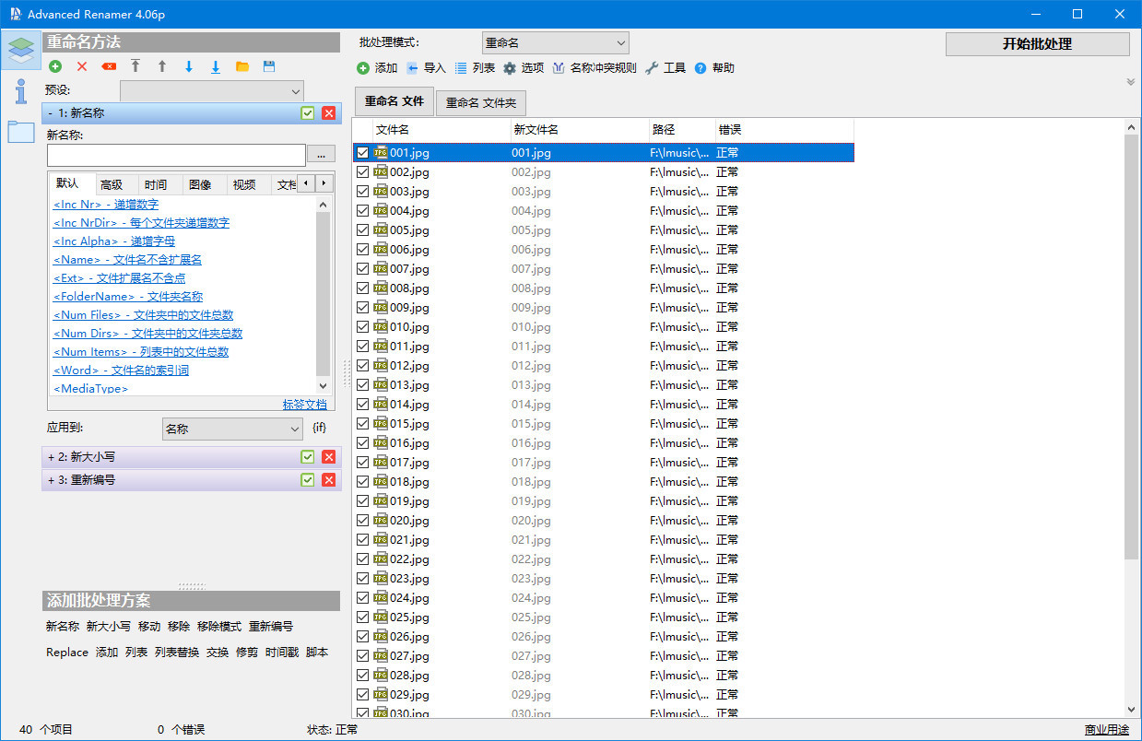Screen dimensions: 1142x741
Task: Select the 高级 tag tab
Action: coord(112,184)
